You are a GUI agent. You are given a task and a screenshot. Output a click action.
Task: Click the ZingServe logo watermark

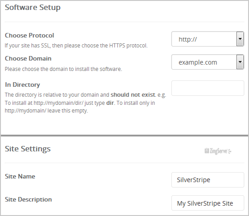(218, 151)
